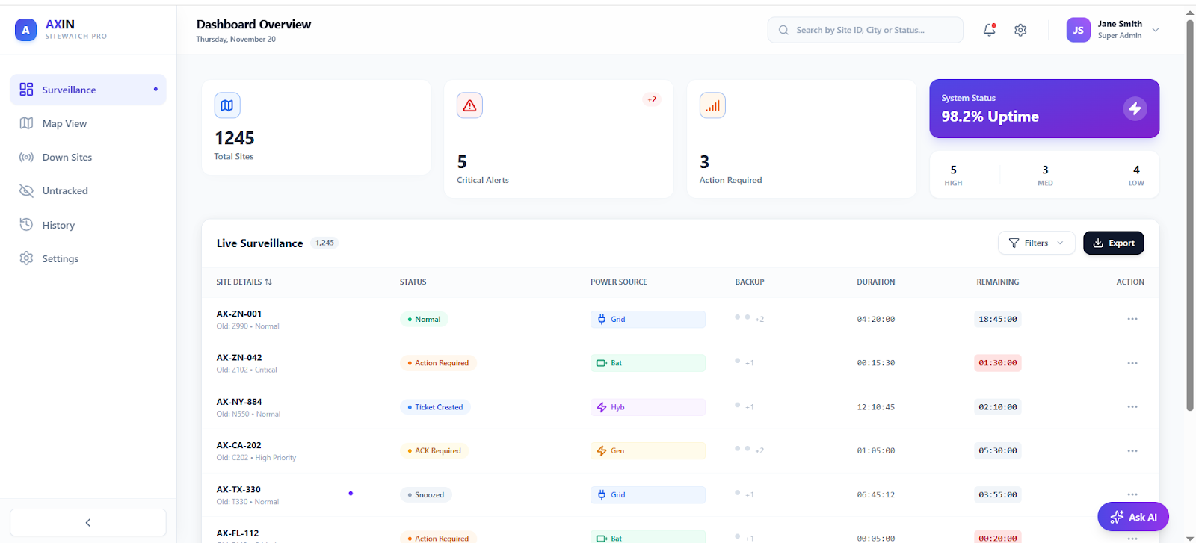Screen dimensions: 1196x543
Task: Click the notification bell icon
Action: point(989,30)
